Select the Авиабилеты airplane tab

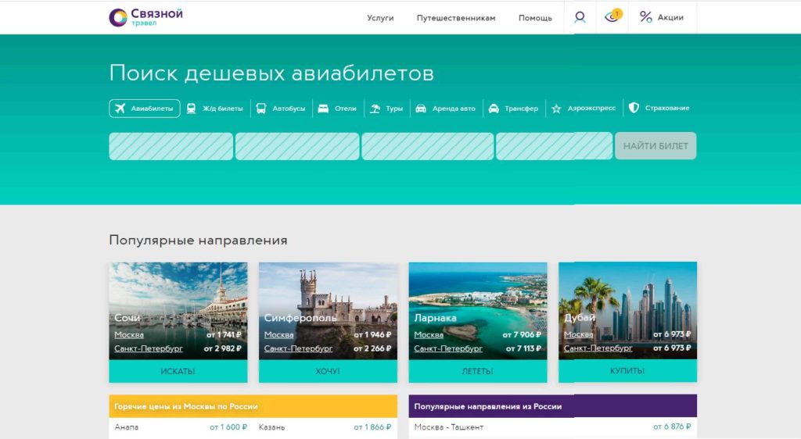pyautogui.click(x=120, y=109)
